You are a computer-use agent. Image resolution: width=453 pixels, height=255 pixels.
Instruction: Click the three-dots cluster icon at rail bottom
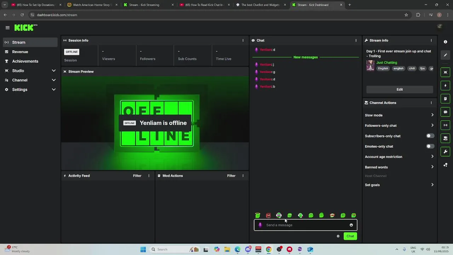coord(445,165)
